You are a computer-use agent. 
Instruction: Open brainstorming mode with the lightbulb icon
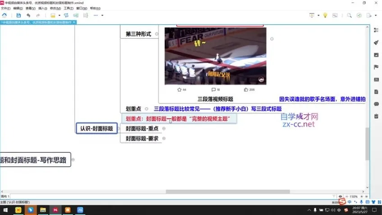pos(325,15)
